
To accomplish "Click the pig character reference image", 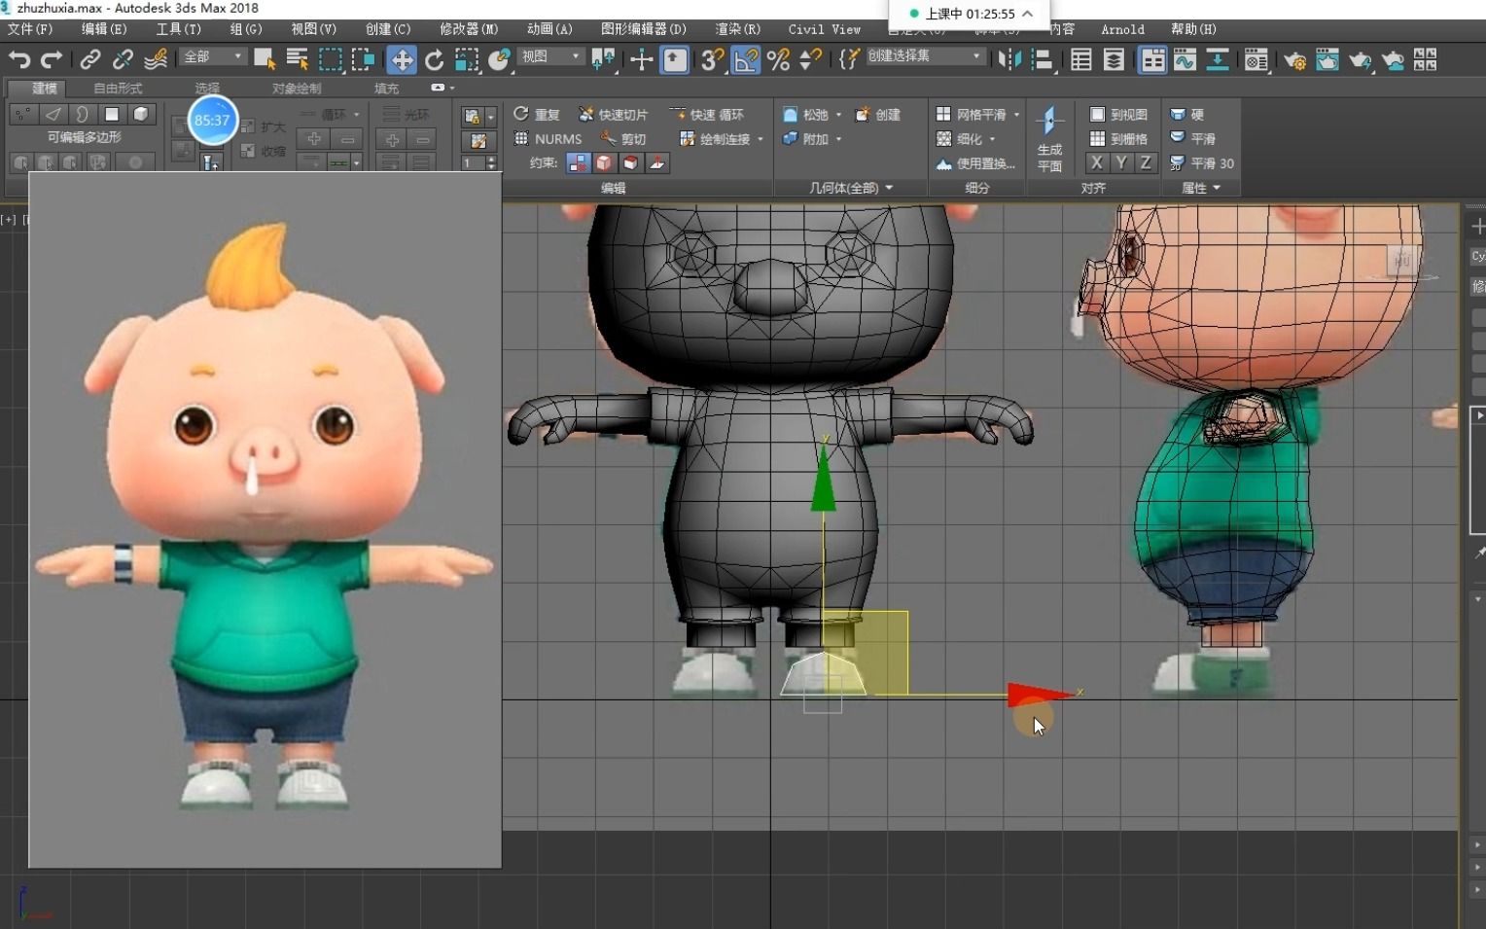I will pos(265,518).
